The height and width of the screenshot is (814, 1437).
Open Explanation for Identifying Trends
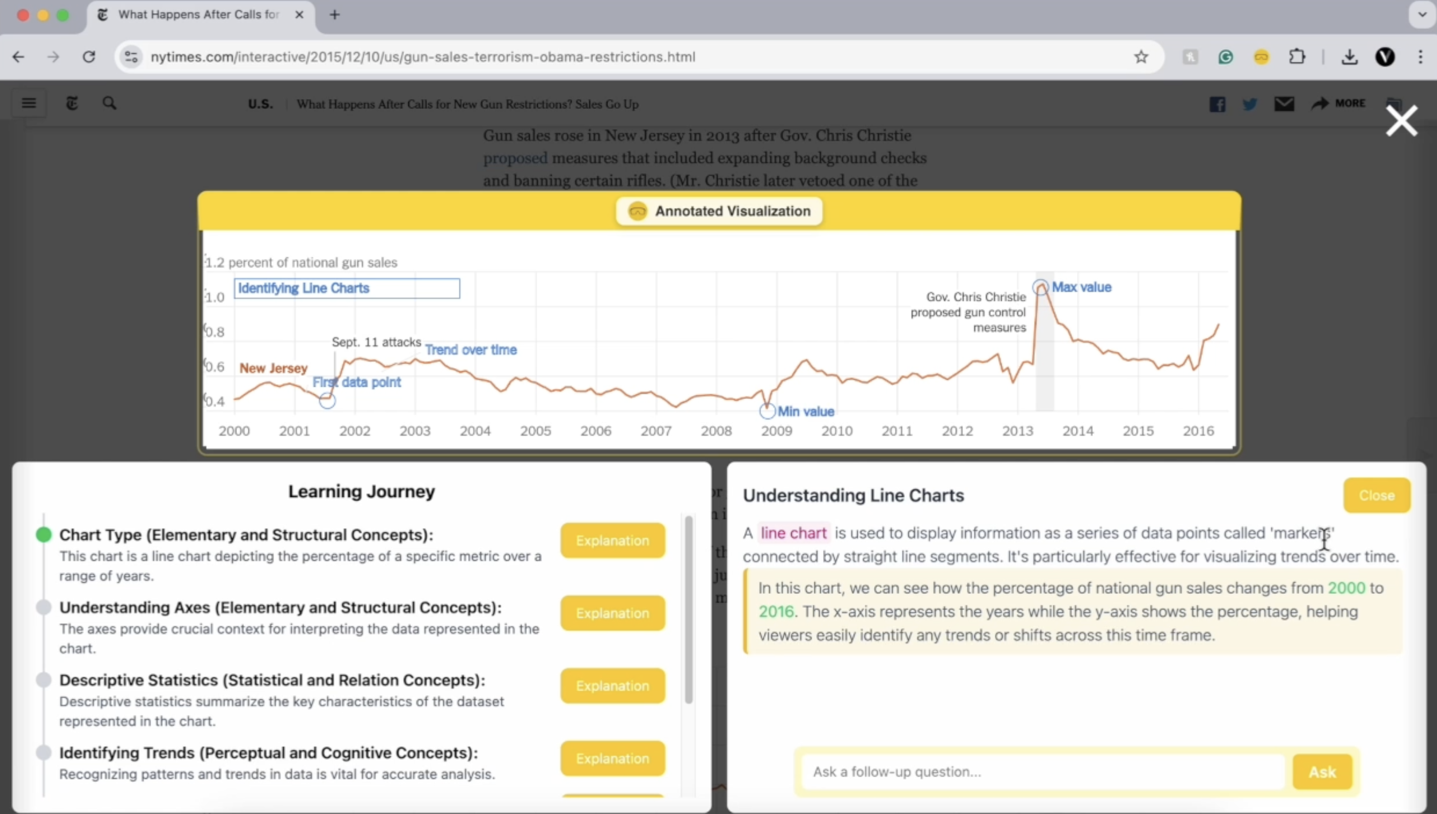pyautogui.click(x=612, y=758)
